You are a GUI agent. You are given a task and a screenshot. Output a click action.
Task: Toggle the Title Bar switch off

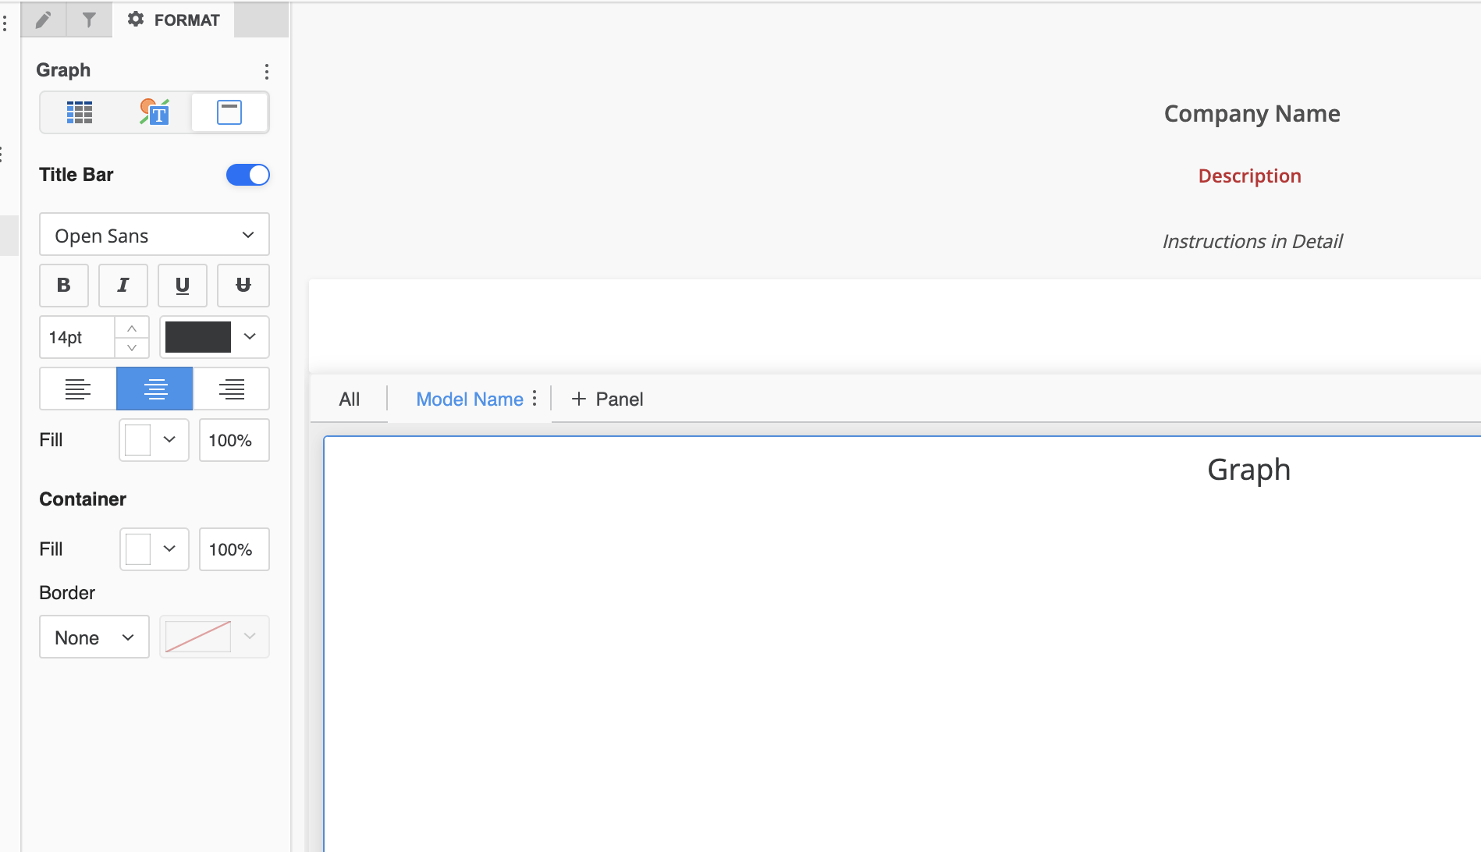tap(247, 174)
